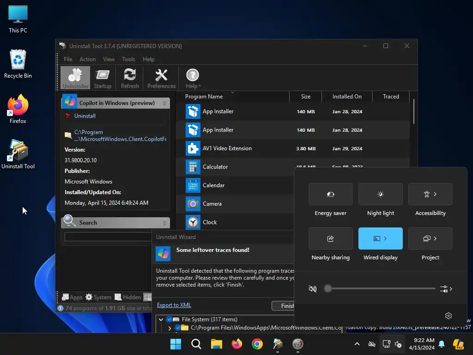Click the Export to XML link

pyautogui.click(x=174, y=305)
